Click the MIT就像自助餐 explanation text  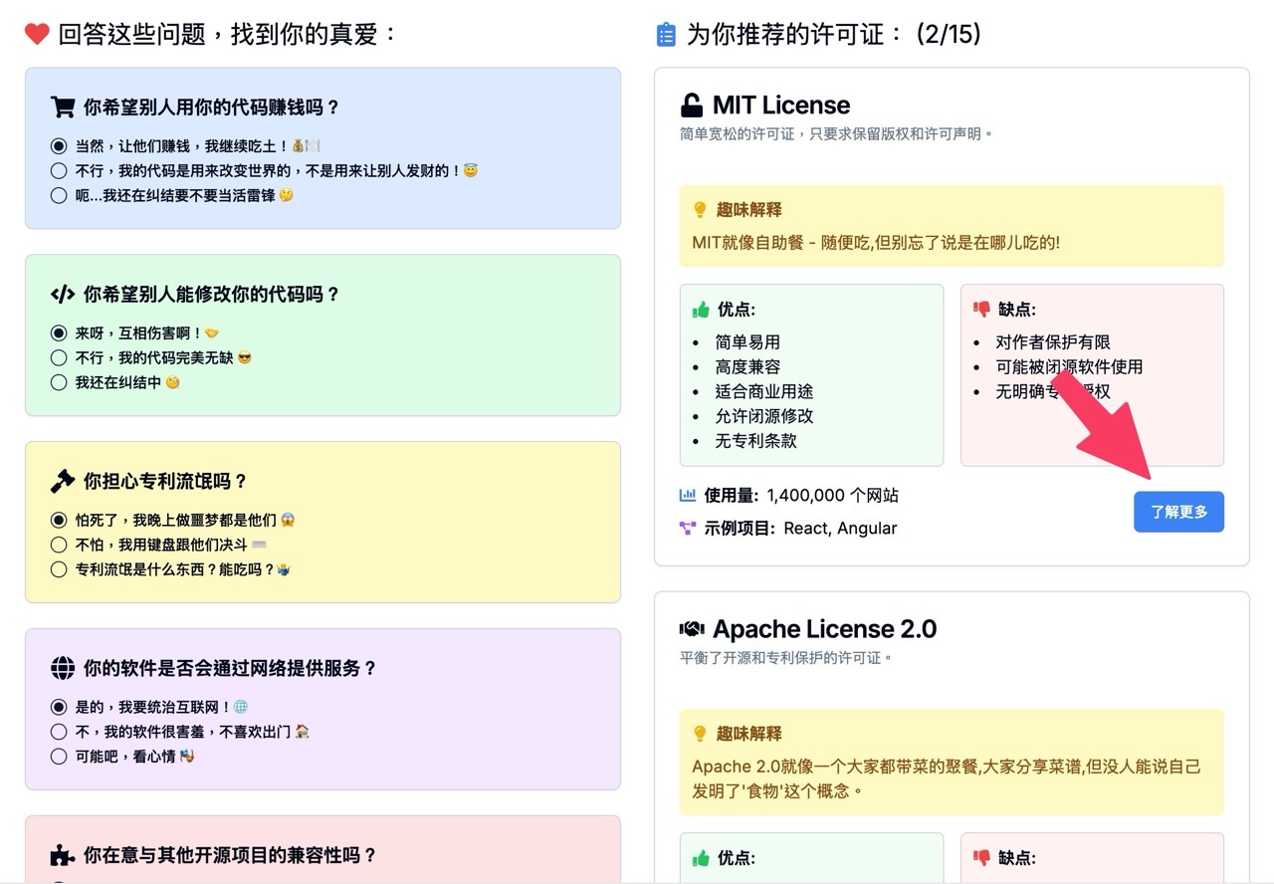tap(876, 242)
